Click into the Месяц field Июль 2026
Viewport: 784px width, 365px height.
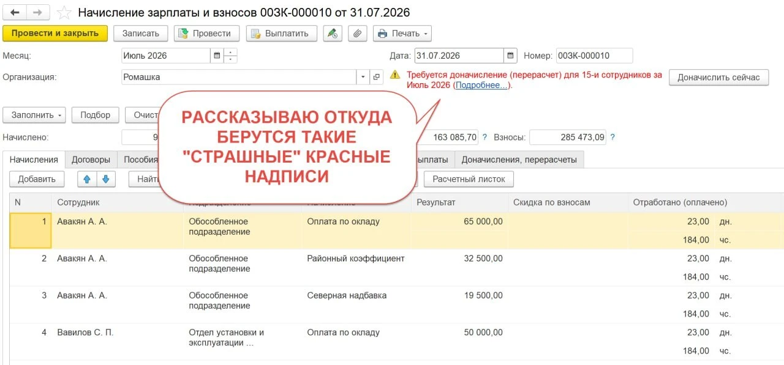click(x=166, y=56)
